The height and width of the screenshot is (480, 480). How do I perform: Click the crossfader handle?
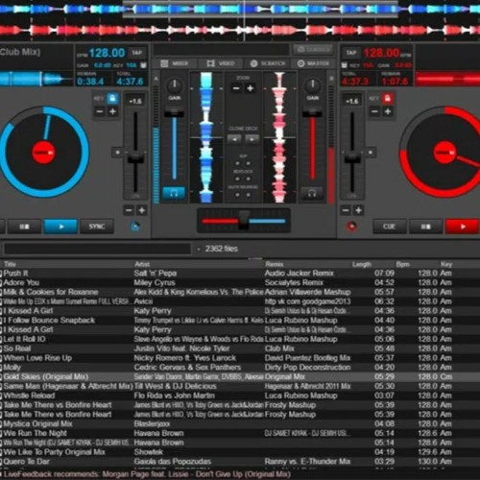click(x=244, y=220)
